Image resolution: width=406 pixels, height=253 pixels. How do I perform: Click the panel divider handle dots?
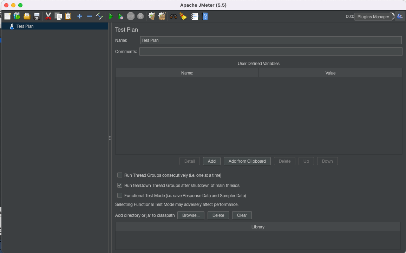pyautogui.click(x=110, y=138)
